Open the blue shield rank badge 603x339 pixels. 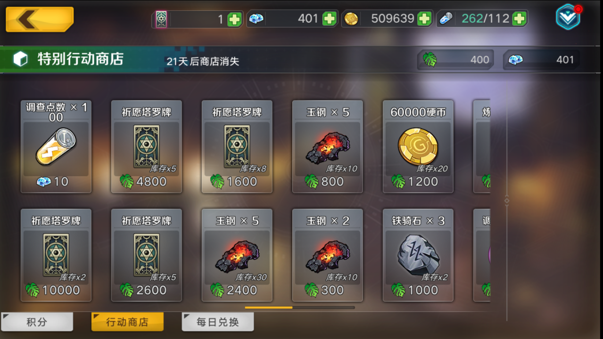[x=568, y=17]
